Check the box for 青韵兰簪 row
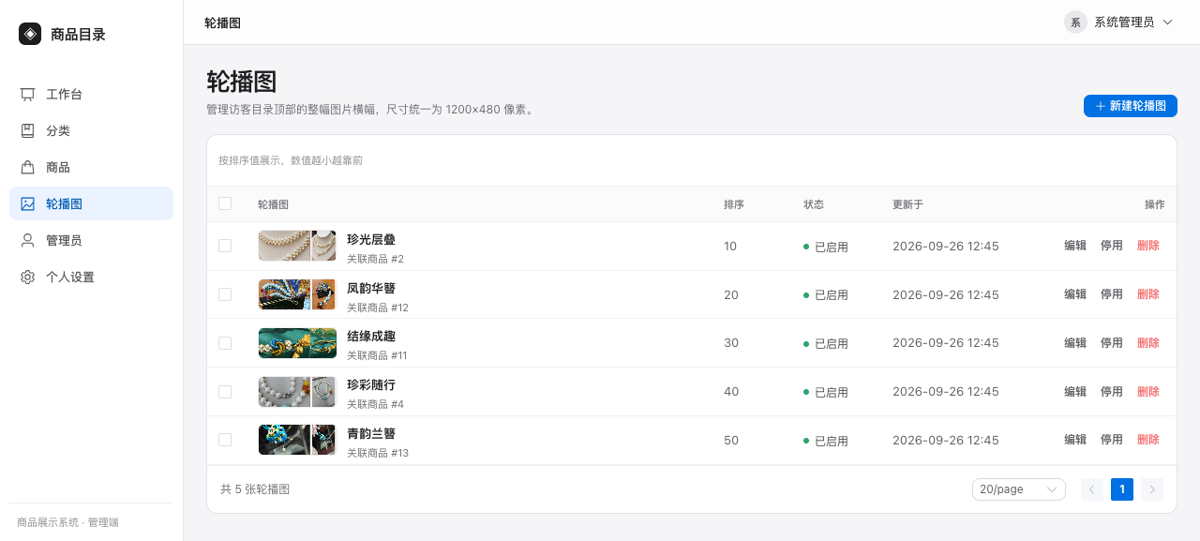Screen dimensions: 1200x541 (x=225, y=440)
